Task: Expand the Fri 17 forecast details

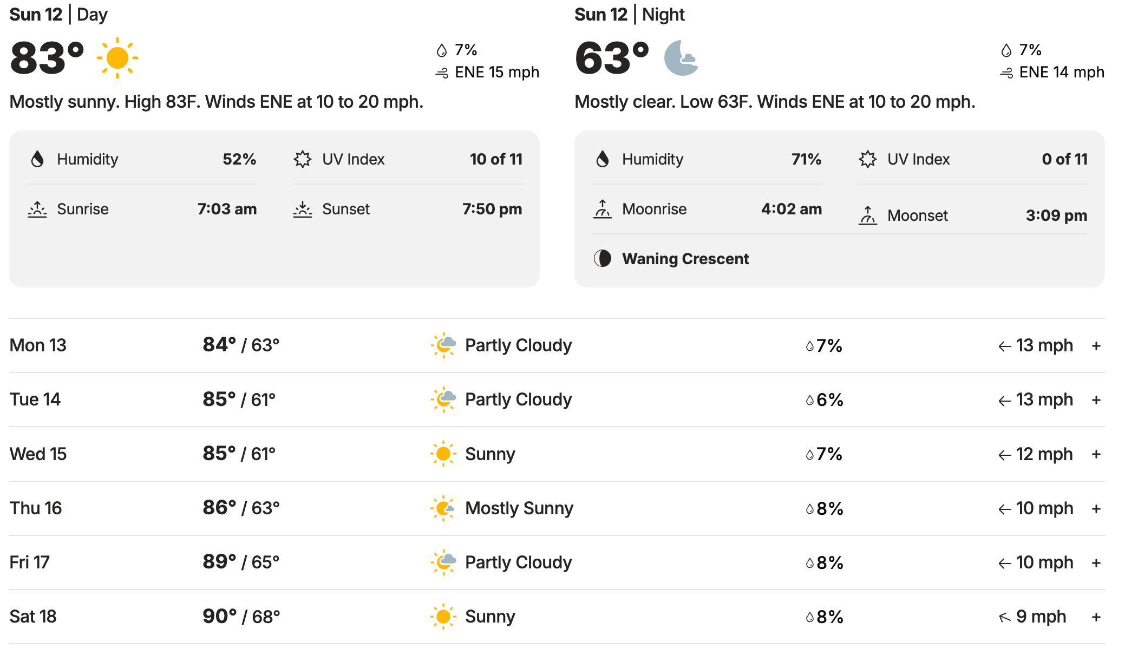Action: pyautogui.click(x=1096, y=563)
